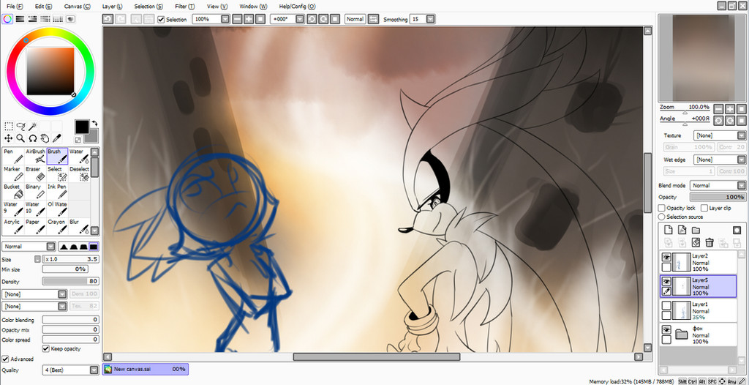Flip canvas view horizontally in toolbar
Screen dimensions: 749x385
click(x=373, y=19)
